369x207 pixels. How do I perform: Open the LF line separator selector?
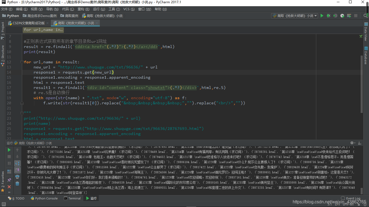click(x=337, y=204)
